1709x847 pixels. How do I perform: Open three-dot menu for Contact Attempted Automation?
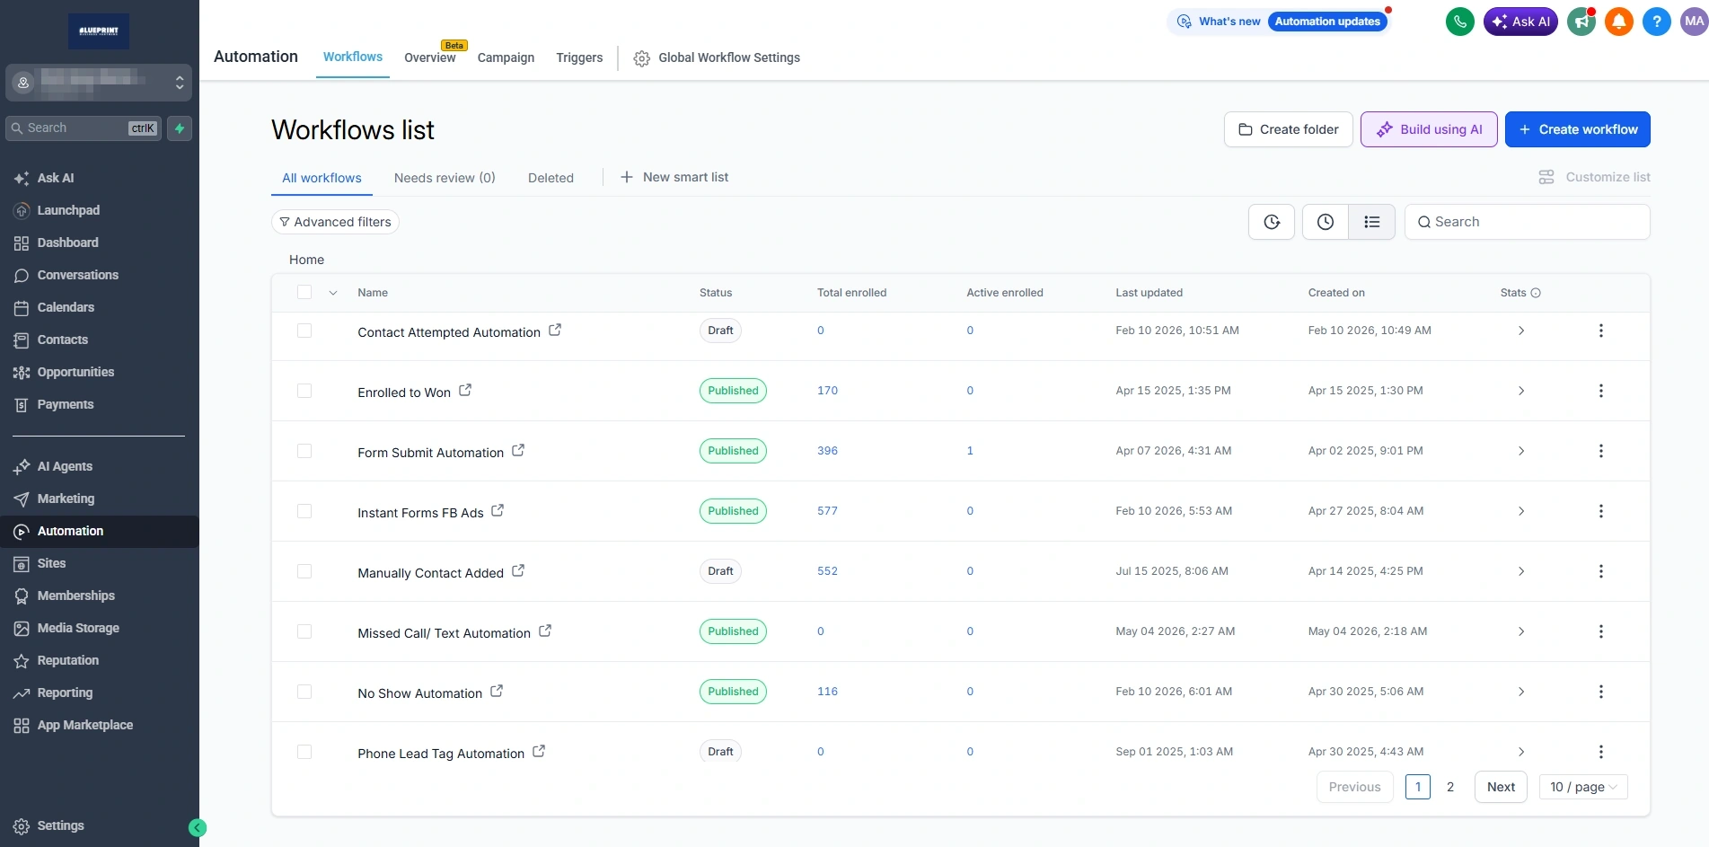1600,331
